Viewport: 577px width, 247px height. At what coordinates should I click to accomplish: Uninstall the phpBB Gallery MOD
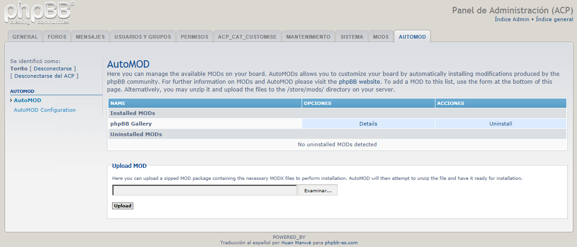tap(500, 124)
